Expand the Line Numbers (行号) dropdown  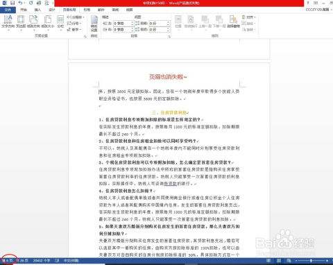[x=74, y=24]
